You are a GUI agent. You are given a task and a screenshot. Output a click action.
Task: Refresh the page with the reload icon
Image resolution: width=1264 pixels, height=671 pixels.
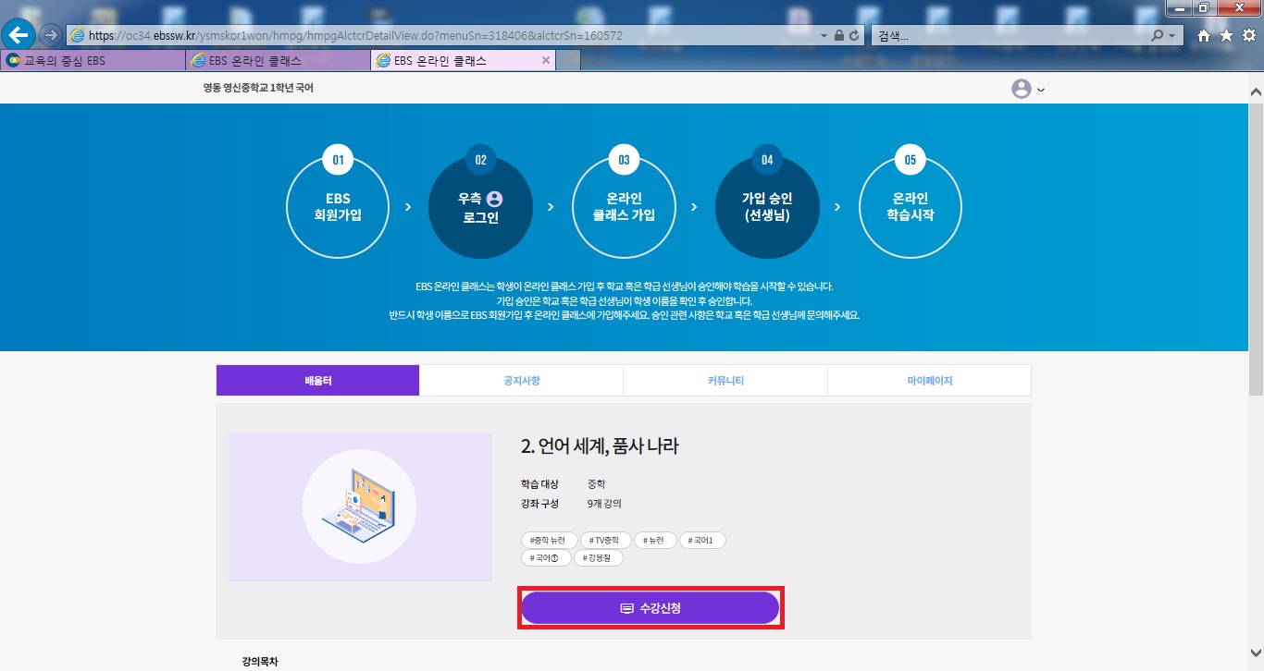point(854,35)
